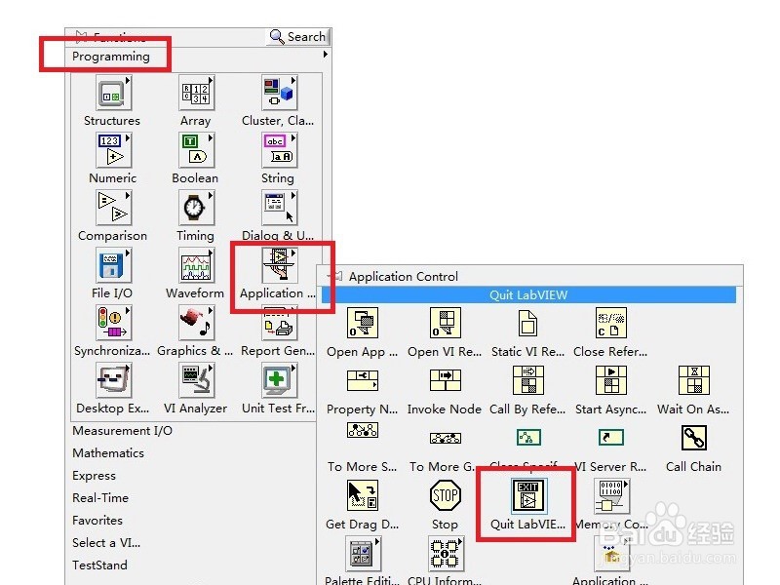
Task: Open the Palette Editing subpalette
Action: (x=363, y=554)
